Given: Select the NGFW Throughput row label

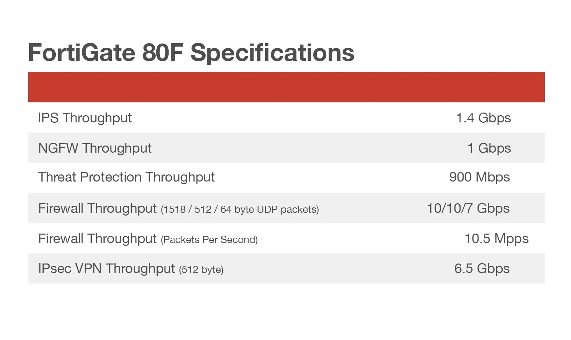Looking at the screenshot, I should coord(95,148).
